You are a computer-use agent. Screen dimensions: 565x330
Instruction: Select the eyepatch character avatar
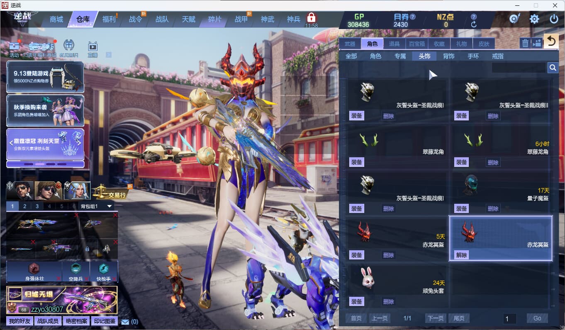click(48, 191)
